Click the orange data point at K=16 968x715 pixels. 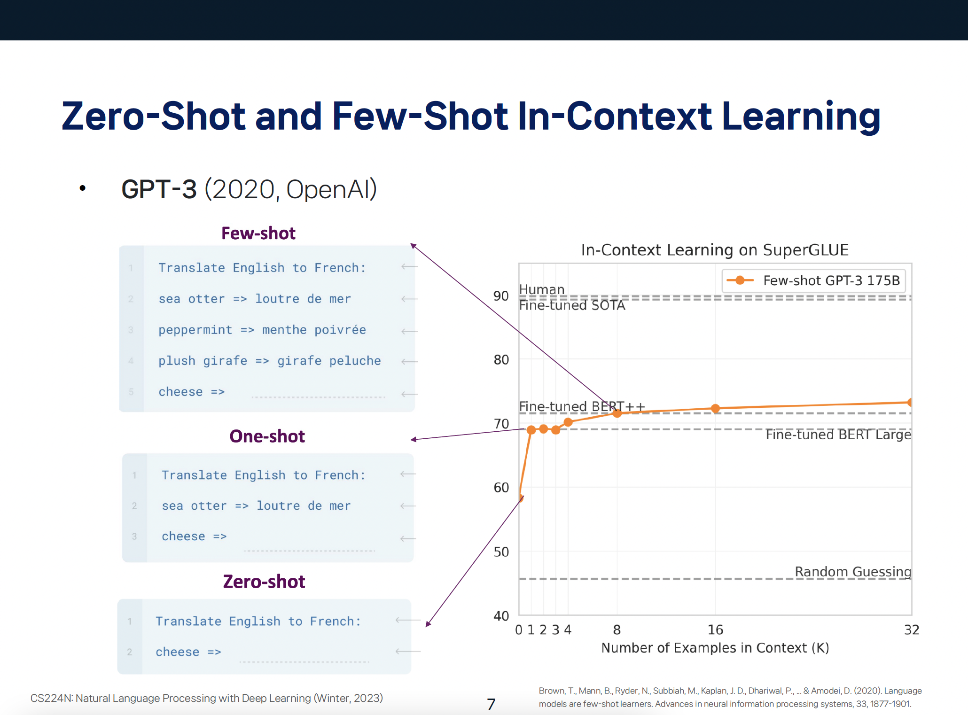(715, 408)
